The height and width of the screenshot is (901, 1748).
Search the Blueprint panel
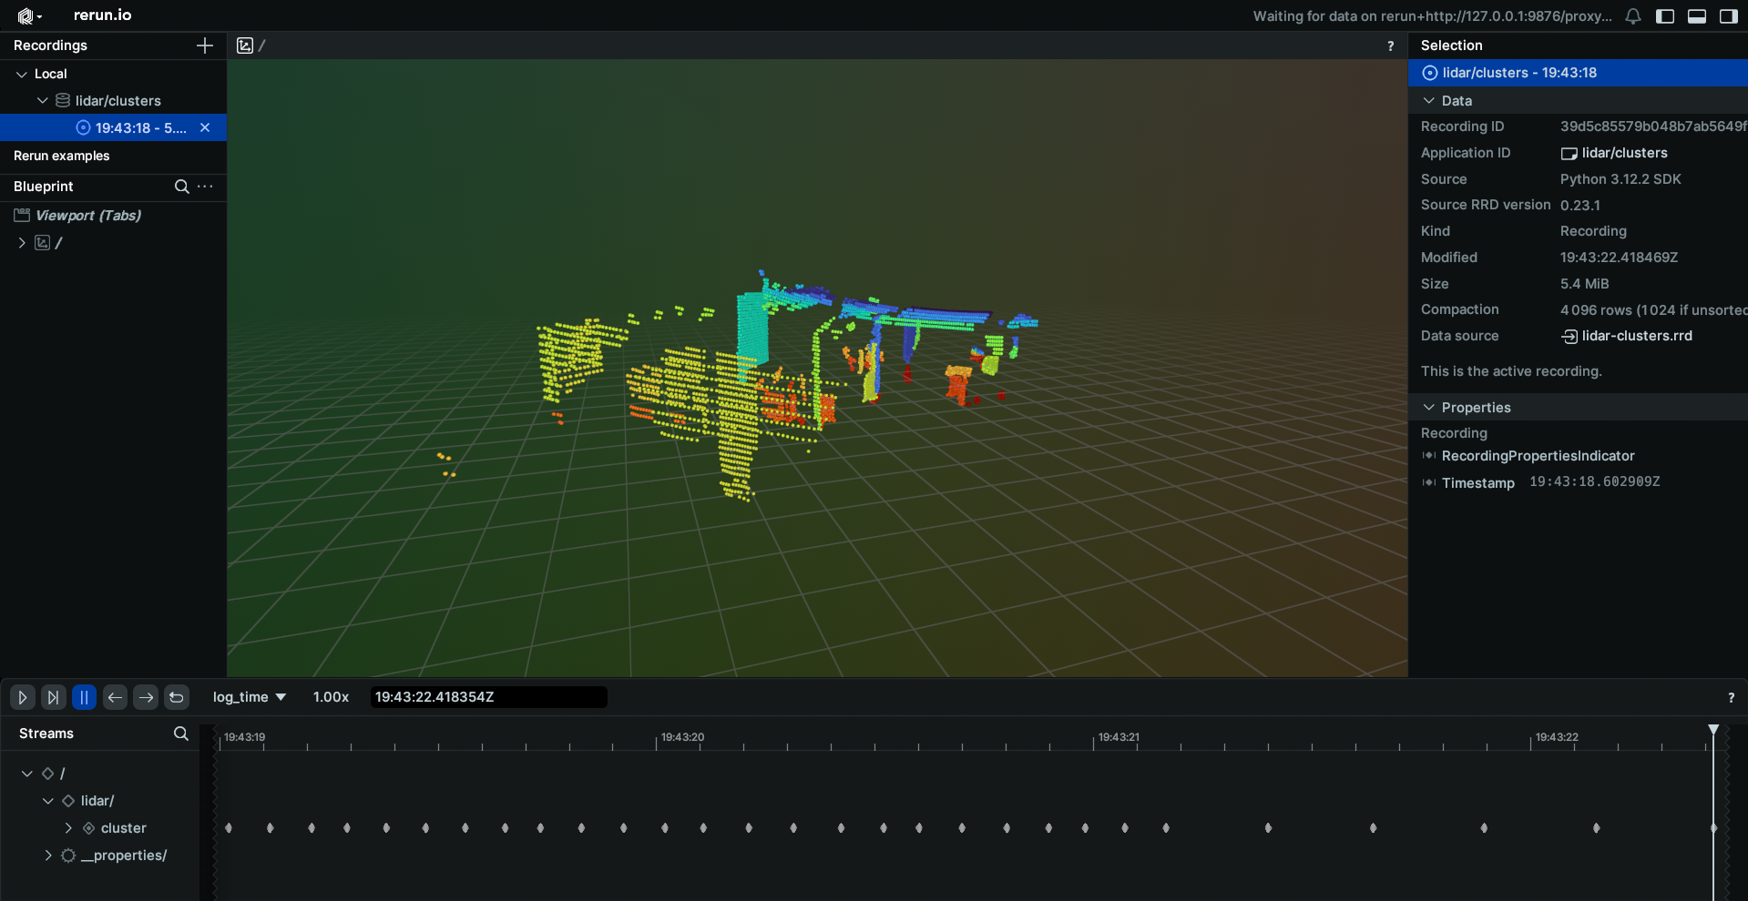coord(181,187)
